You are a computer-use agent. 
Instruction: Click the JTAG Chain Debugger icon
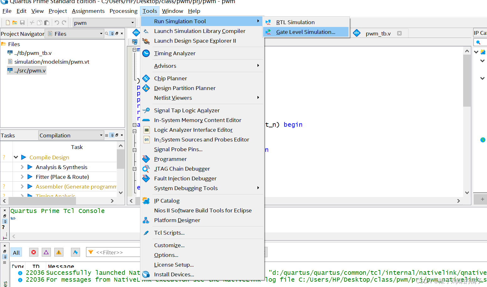[146, 169]
